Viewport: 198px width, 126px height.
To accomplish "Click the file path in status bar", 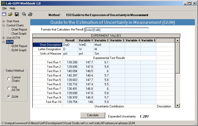I will 68,123.
